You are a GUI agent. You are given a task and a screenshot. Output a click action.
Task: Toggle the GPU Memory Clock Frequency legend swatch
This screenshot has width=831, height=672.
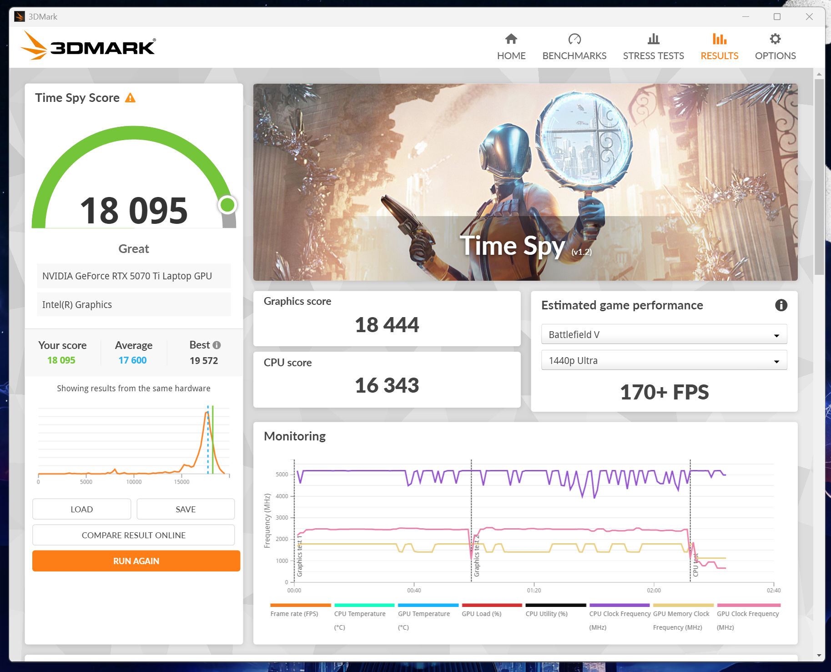pos(683,605)
